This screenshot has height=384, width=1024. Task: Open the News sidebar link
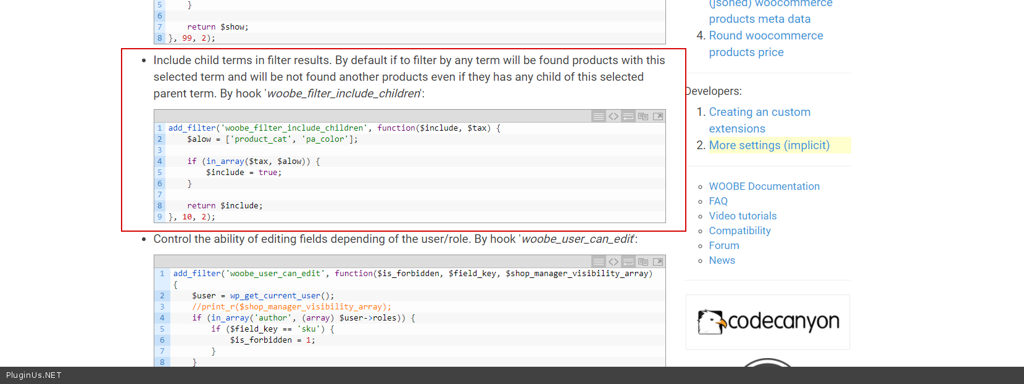[722, 260]
